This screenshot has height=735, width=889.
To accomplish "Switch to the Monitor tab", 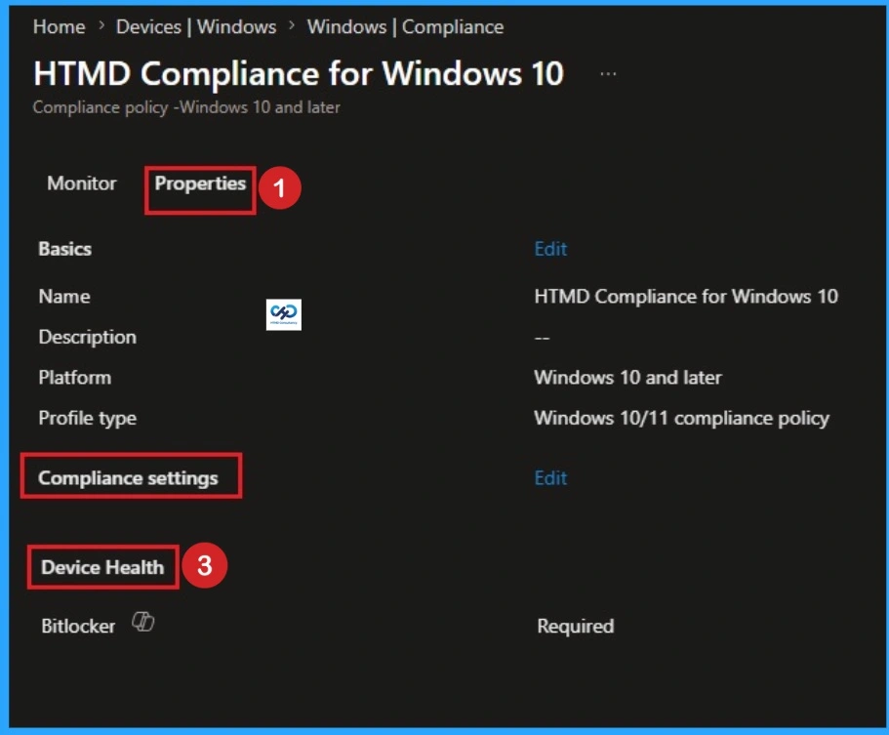I will coord(82,184).
